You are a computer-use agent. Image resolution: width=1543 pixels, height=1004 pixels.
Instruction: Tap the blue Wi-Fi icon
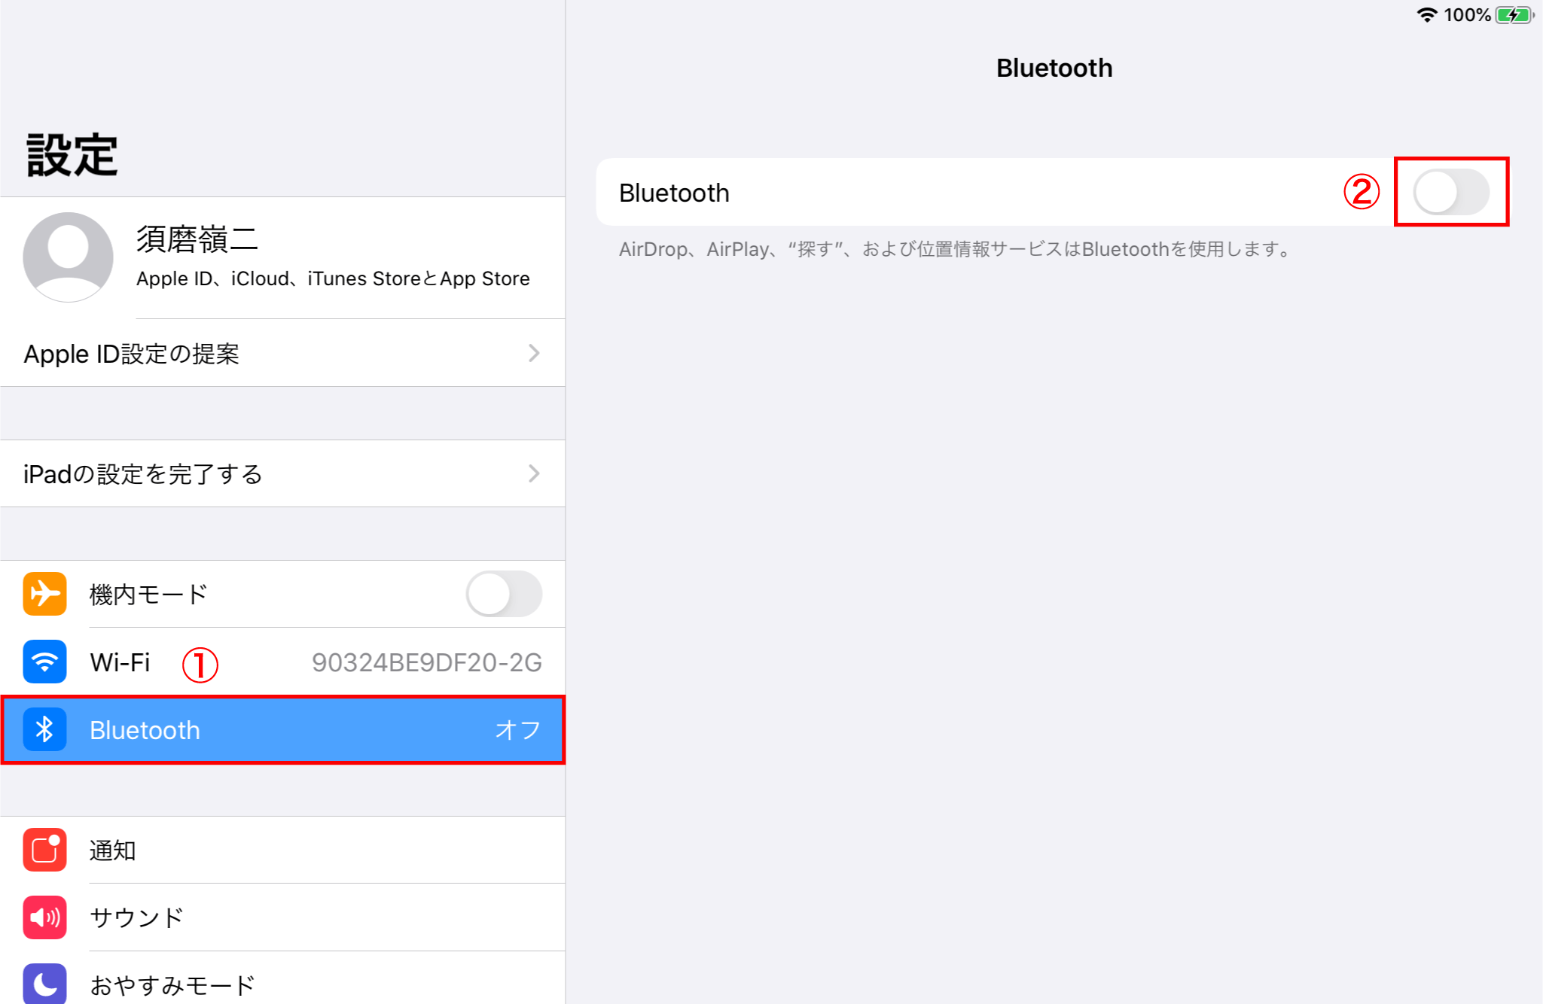44,662
